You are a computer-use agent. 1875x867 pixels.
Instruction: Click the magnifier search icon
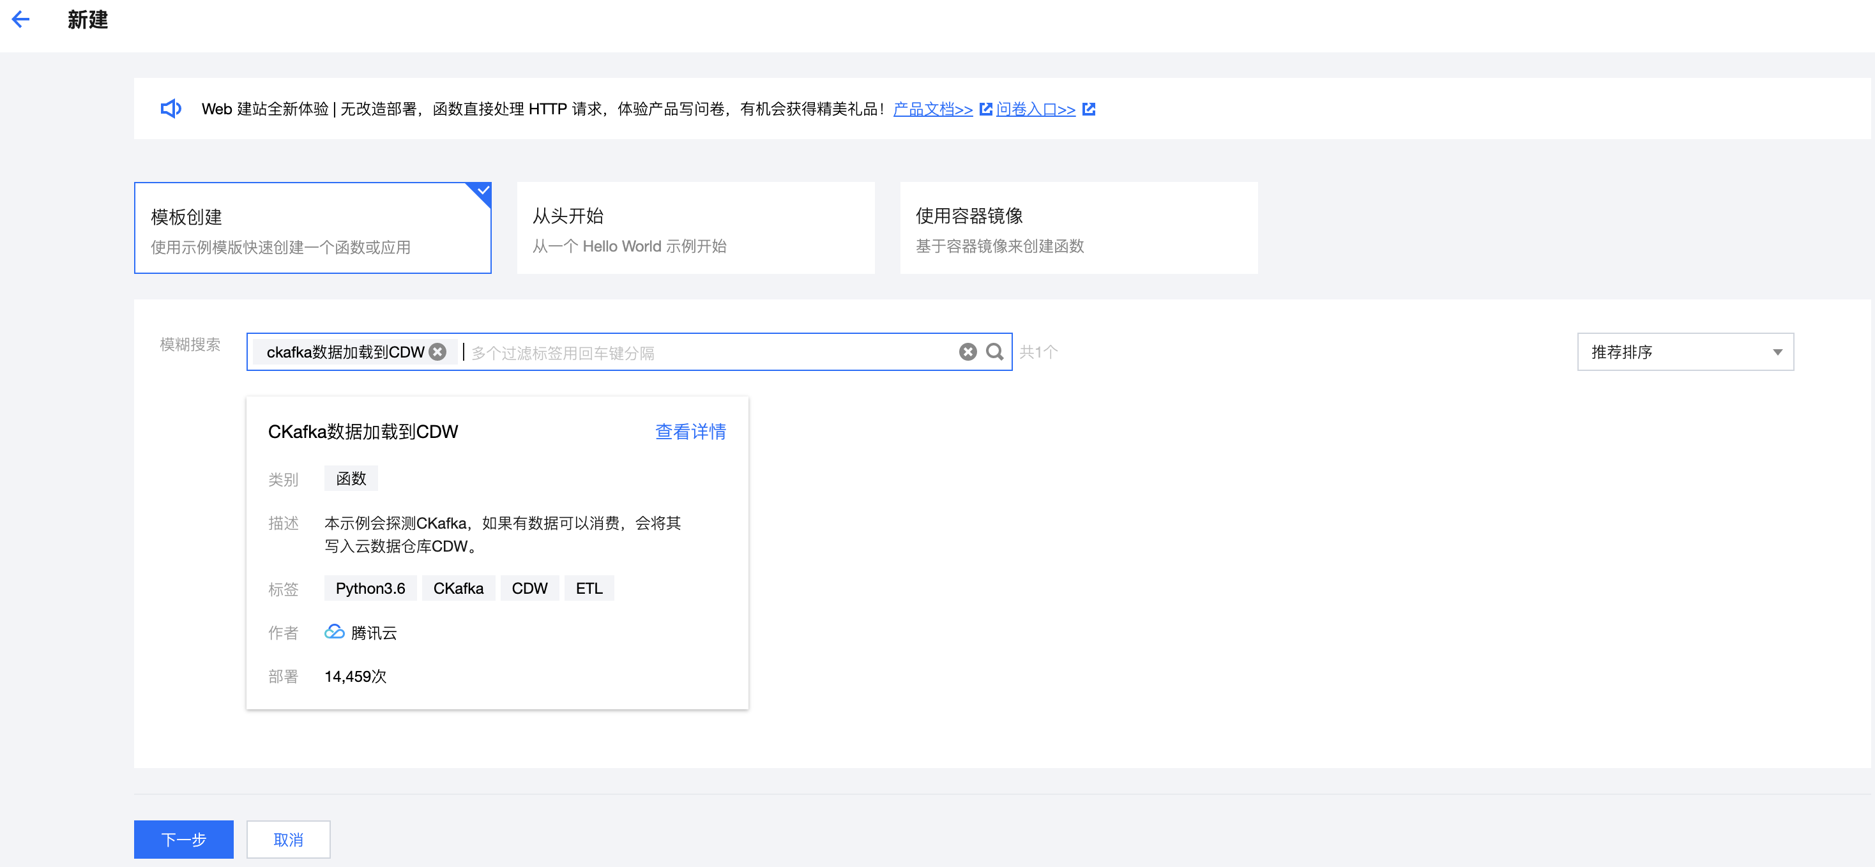tap(994, 352)
